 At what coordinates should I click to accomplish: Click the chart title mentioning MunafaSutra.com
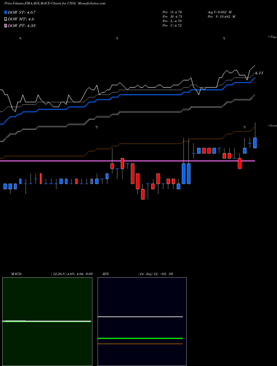pyautogui.click(x=55, y=3)
